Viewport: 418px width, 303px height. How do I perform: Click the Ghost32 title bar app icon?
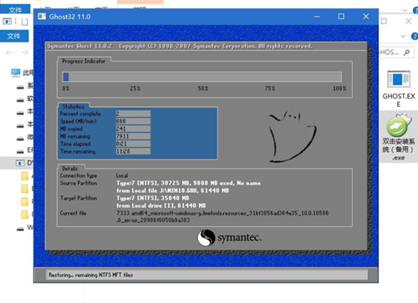tap(42, 17)
